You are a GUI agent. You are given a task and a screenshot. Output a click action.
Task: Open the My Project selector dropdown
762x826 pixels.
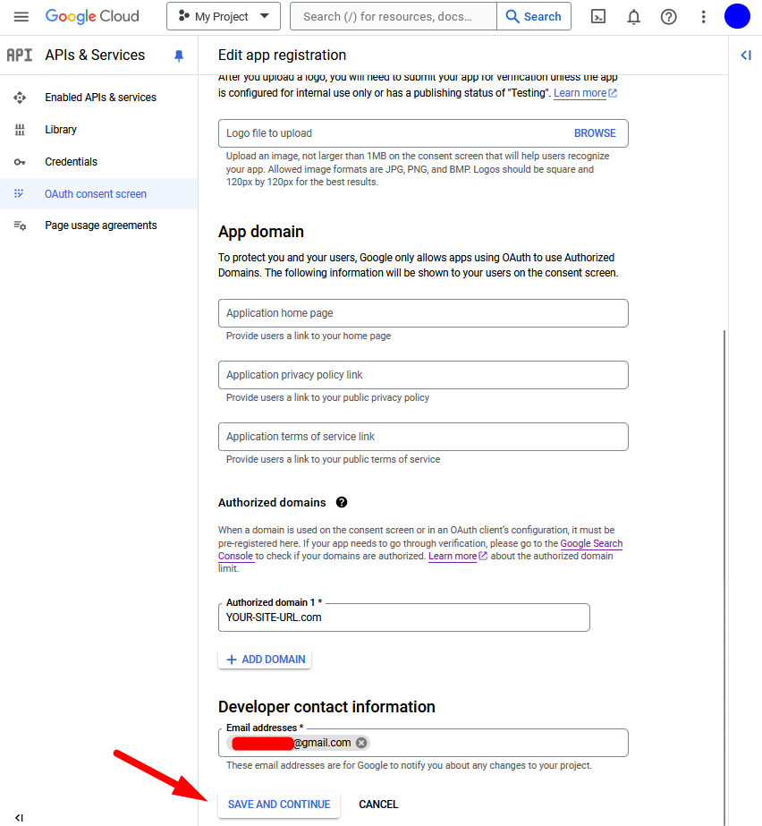coord(224,16)
